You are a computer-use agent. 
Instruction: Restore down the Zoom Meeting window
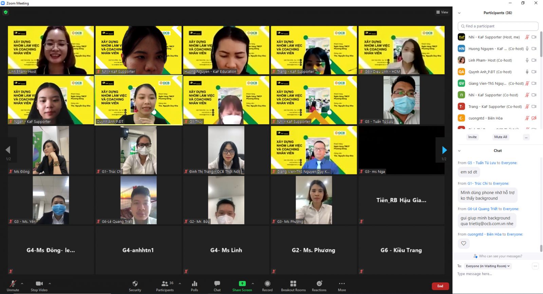coord(523,3)
